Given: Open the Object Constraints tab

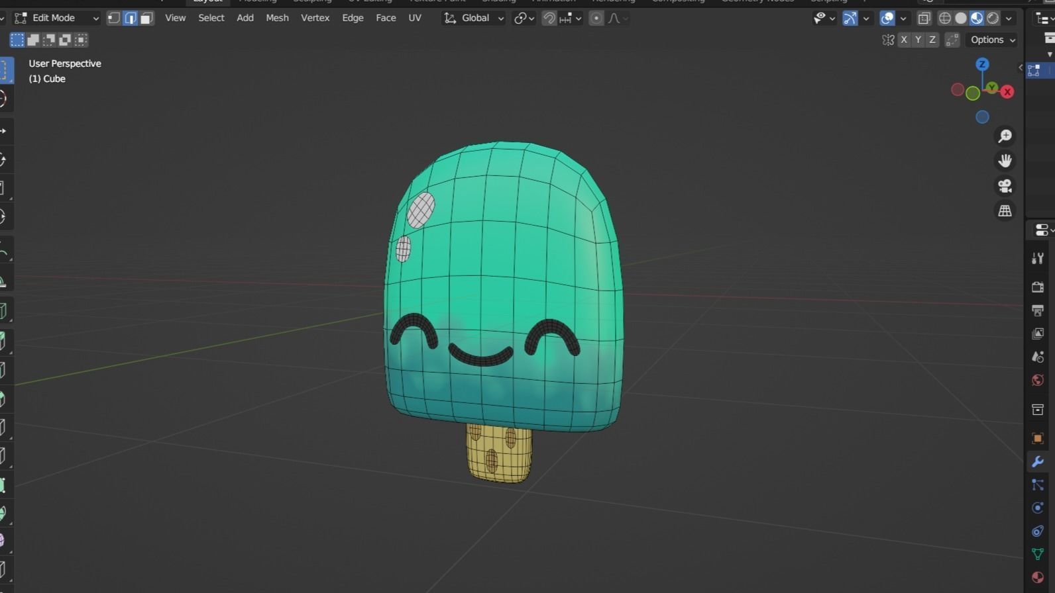Looking at the screenshot, I should pos(1038,531).
